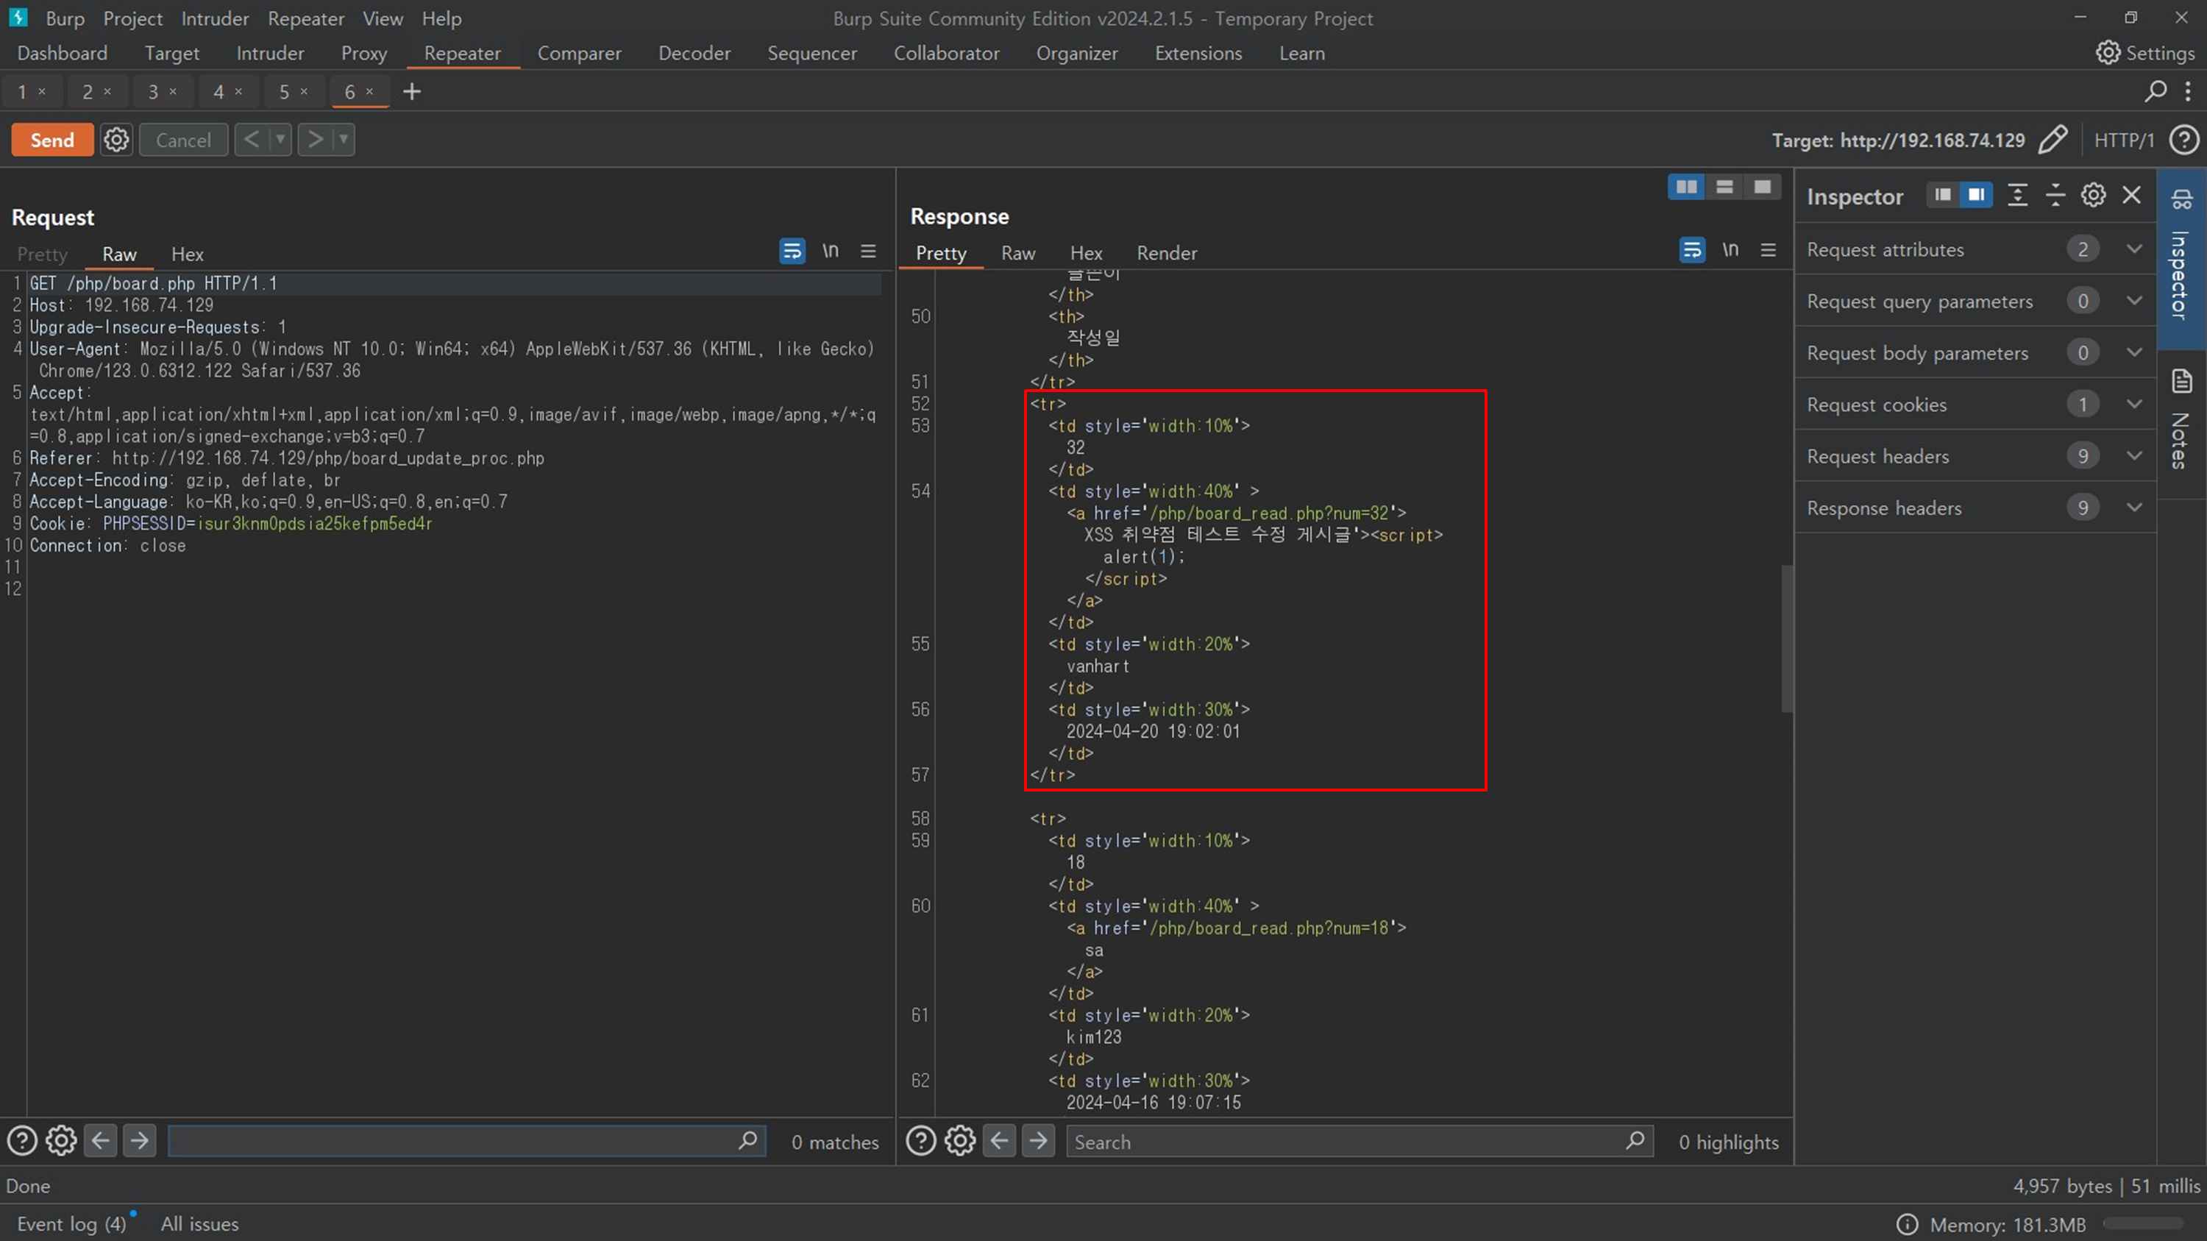Click the request search magnifier icon

pos(747,1141)
